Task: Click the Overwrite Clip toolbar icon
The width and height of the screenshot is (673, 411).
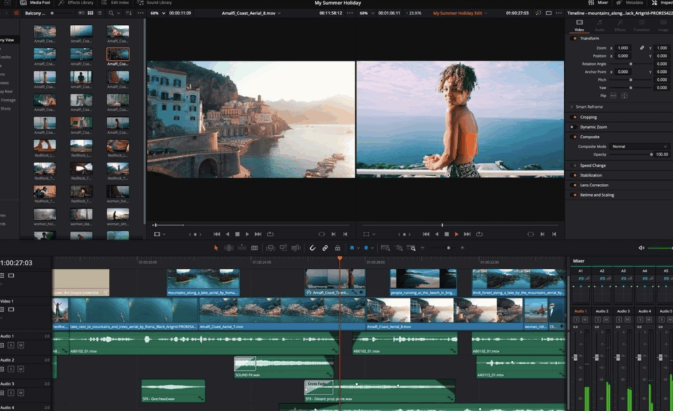Action: (x=283, y=248)
